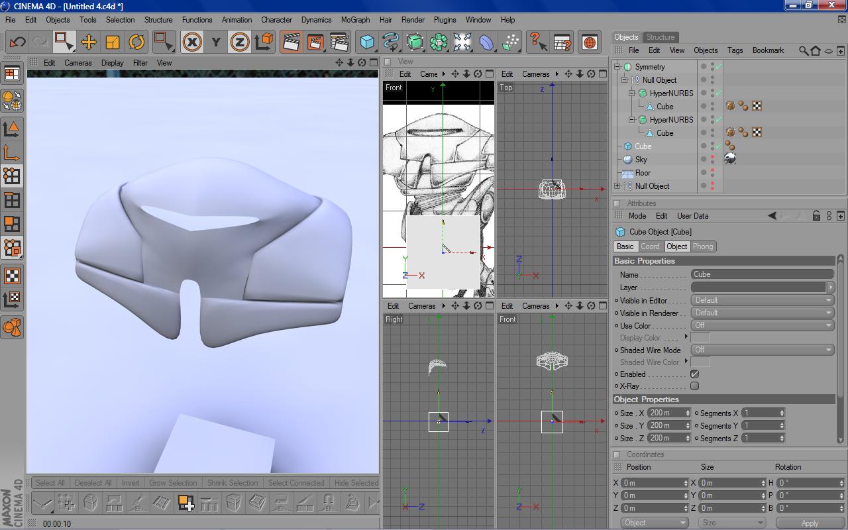This screenshot has height=530, width=848.
Task: Click the Shaded Wire Color swatch
Action: pos(700,362)
